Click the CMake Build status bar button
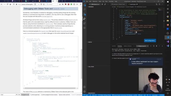 click(141, 95)
